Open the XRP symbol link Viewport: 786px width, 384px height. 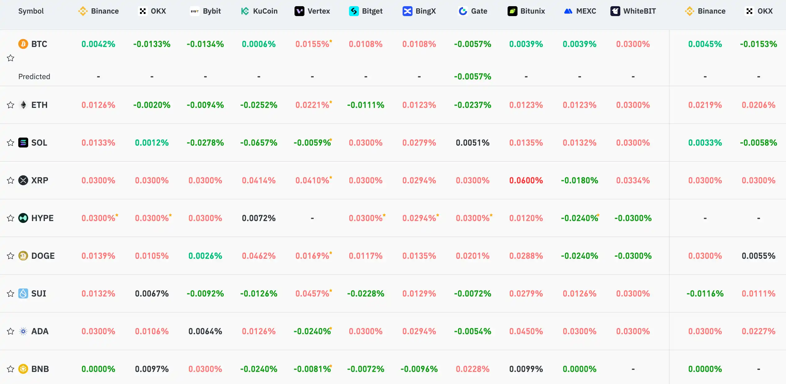click(x=40, y=181)
